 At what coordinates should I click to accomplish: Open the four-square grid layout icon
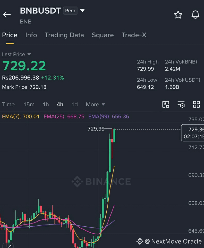coord(197,104)
